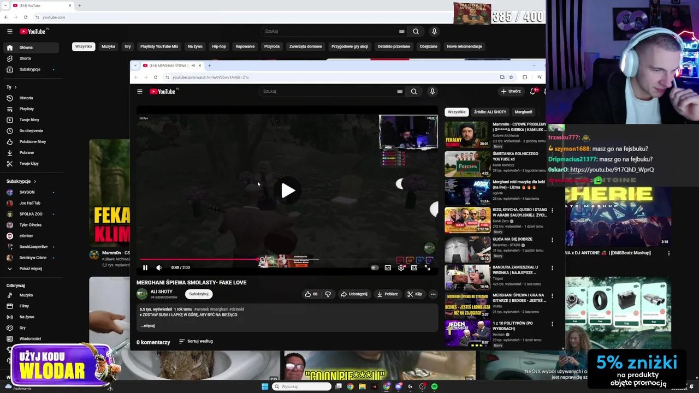The width and height of the screenshot is (699, 393).
Task: Dislike the video with the thumbs-down
Action: pos(328,294)
